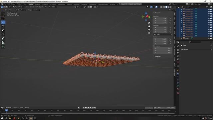Select the Rotate tool
213x120 pixels.
pos(3,26)
